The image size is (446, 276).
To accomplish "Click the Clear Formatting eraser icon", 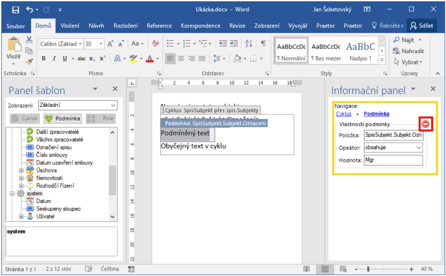I will pos(156,44).
